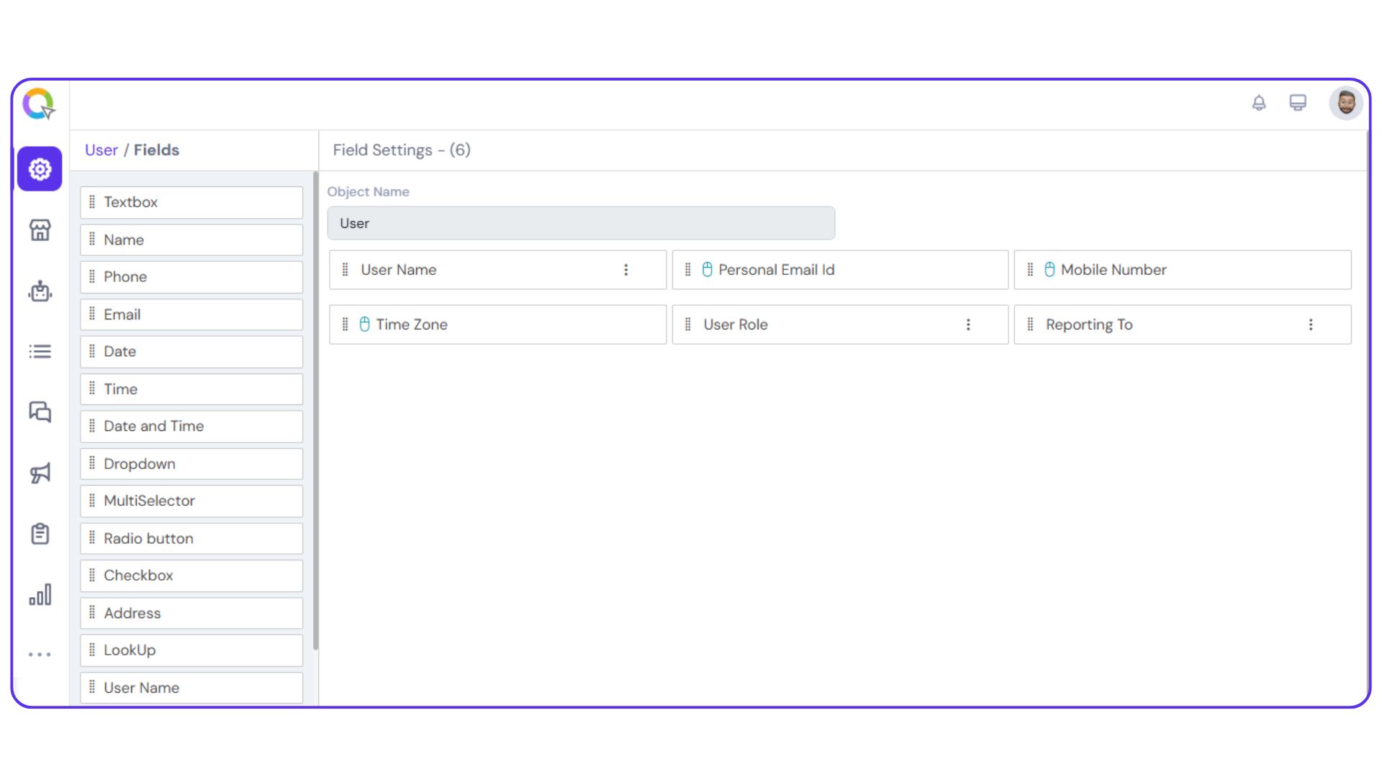Click the Object Name input field

(580, 223)
